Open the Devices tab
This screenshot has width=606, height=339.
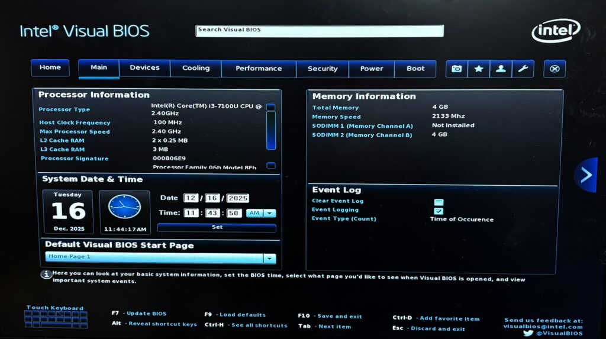(144, 69)
